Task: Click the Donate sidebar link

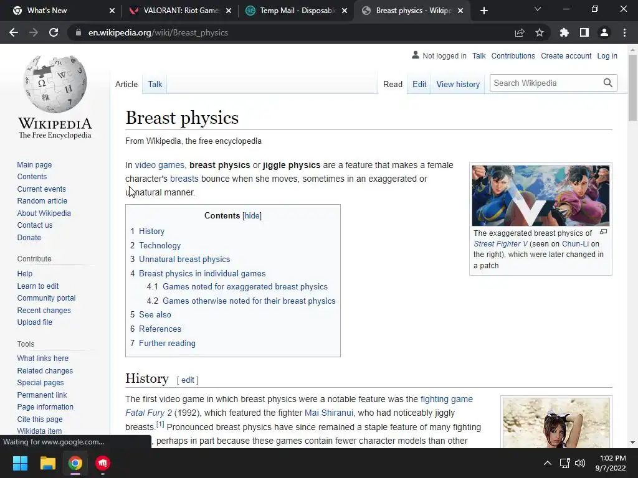Action: tap(29, 237)
